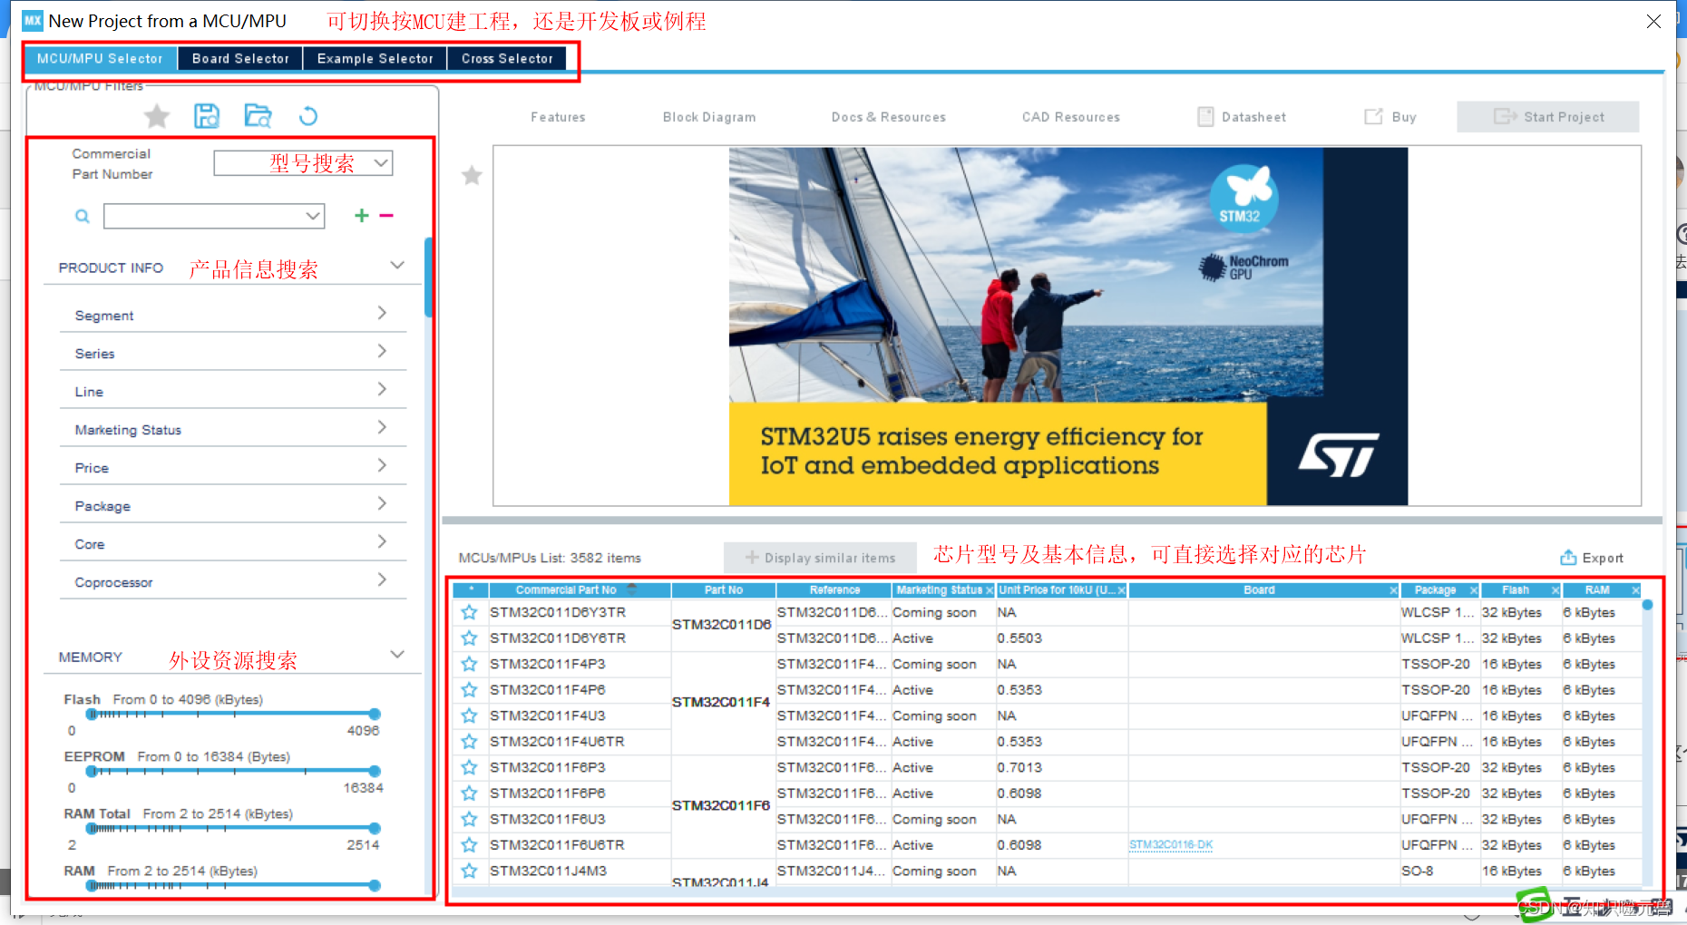Expand the Series filter

coord(382,351)
